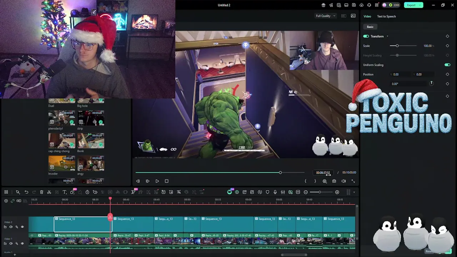Hide Video 1 track with eye icon

(22, 243)
